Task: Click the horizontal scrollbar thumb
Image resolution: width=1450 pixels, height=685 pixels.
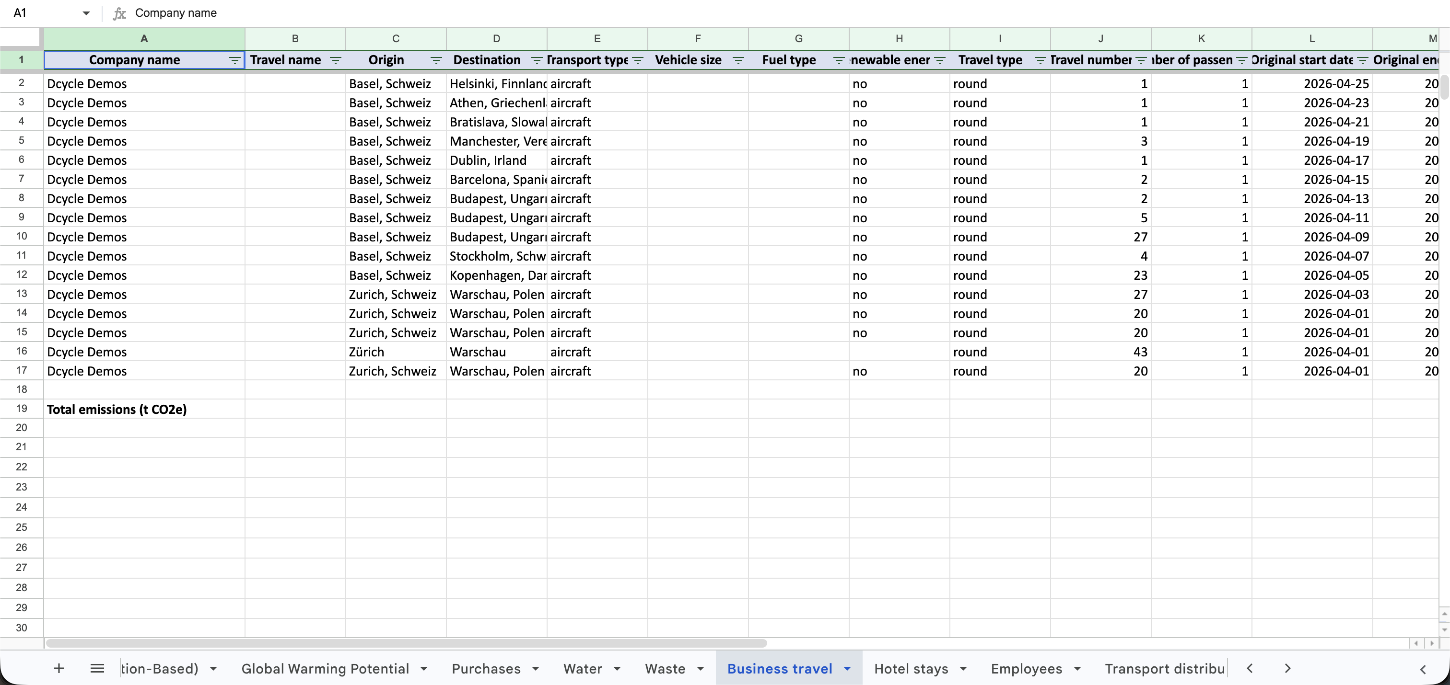Action: 406,643
